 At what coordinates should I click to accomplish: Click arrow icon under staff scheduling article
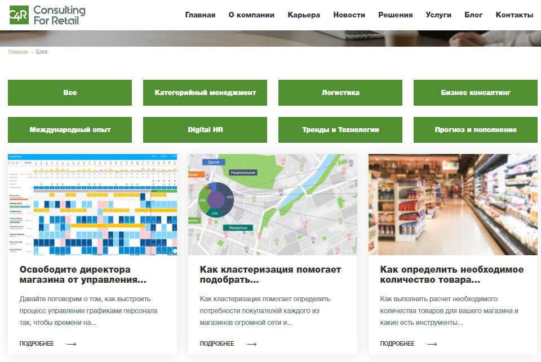click(71, 343)
